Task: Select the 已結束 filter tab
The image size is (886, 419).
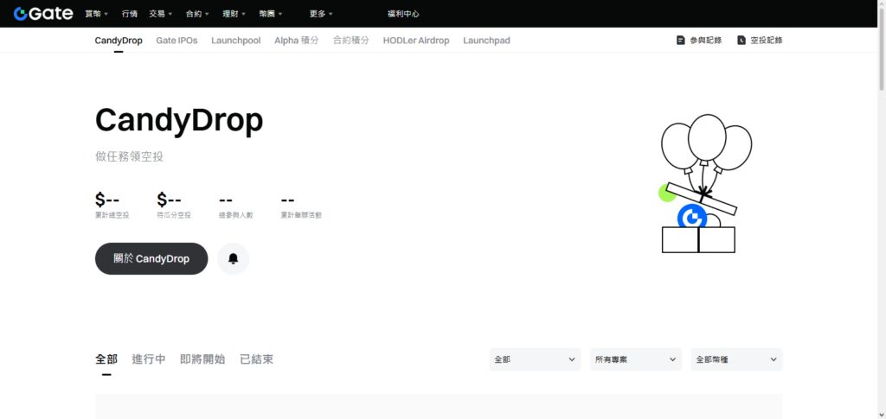Action: click(256, 359)
